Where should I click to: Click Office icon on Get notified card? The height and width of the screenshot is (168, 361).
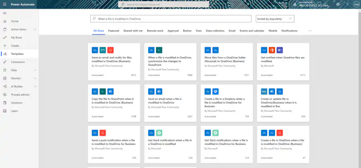coord(272,50)
